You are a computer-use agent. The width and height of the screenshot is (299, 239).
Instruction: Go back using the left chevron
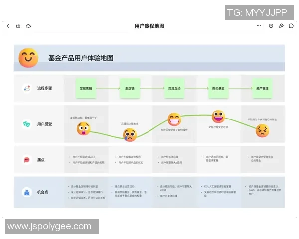tap(8, 26)
